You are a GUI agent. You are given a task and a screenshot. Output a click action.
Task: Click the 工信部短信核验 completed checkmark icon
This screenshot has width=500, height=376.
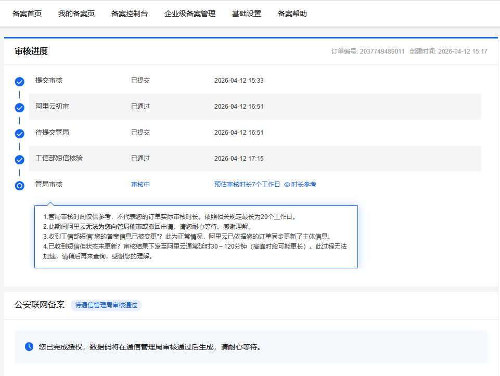click(x=20, y=160)
